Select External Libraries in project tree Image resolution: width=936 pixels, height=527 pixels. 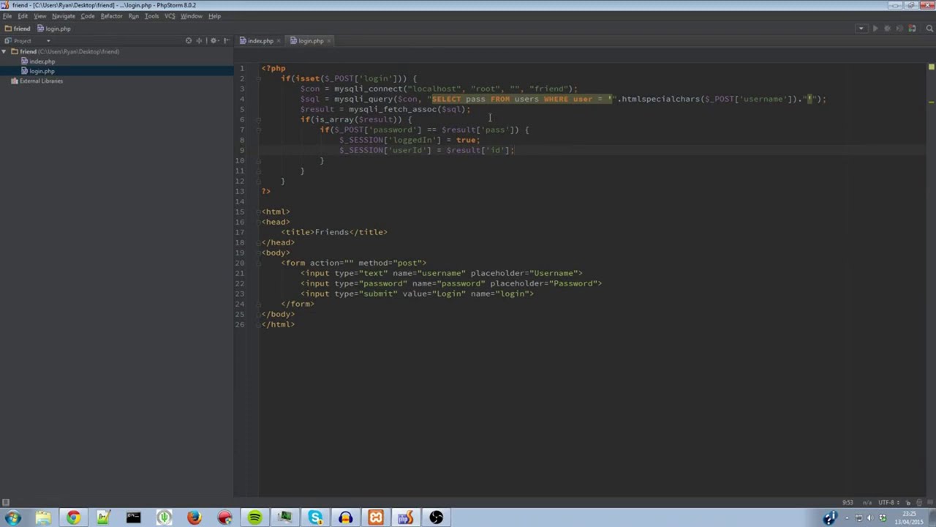[41, 81]
